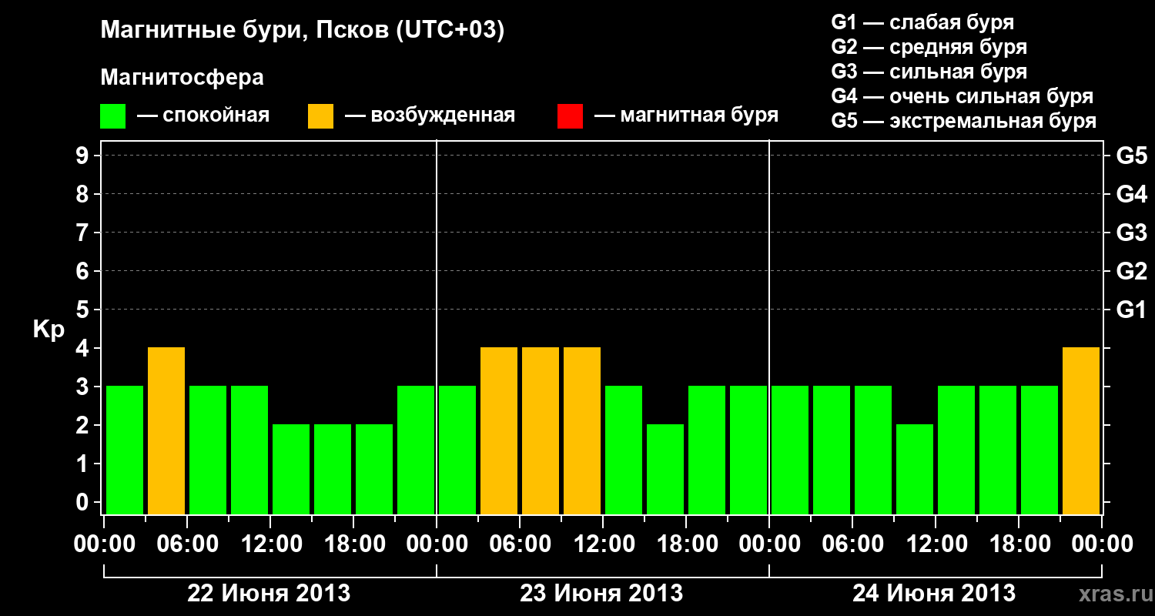The image size is (1155, 616).
Task: Click the 23 June 18:00–21:00 green bar
Action: click(x=707, y=450)
